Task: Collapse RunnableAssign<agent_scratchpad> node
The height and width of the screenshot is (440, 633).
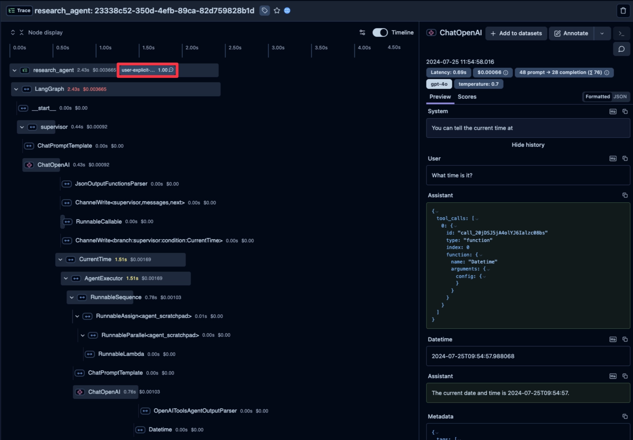Action: point(77,316)
